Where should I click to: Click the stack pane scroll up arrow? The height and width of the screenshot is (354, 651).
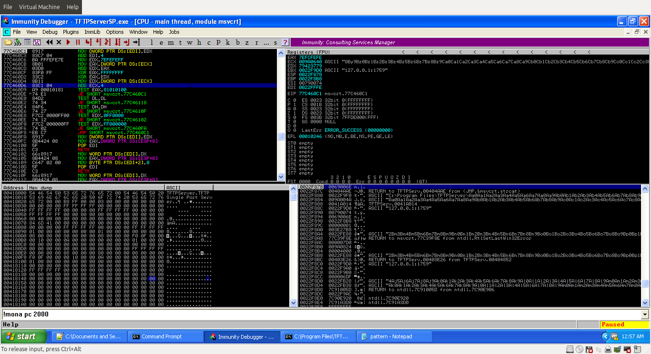645,188
